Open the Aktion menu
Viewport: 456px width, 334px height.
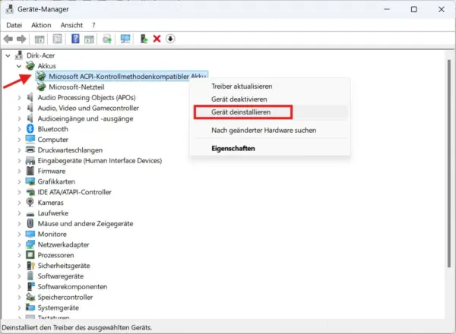tap(41, 25)
